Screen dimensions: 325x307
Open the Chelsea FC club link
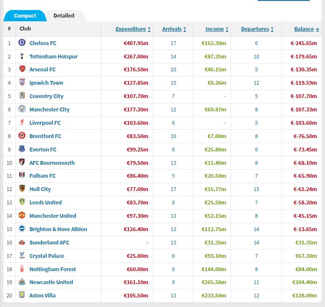pos(43,43)
